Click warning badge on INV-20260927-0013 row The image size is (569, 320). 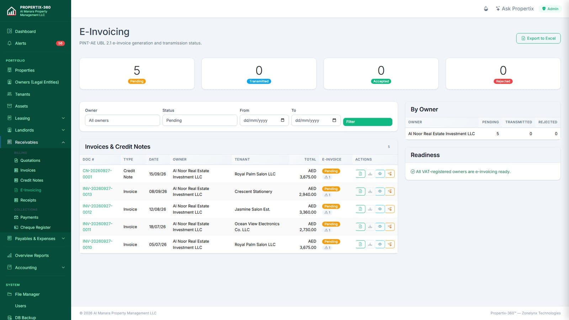coord(328,195)
